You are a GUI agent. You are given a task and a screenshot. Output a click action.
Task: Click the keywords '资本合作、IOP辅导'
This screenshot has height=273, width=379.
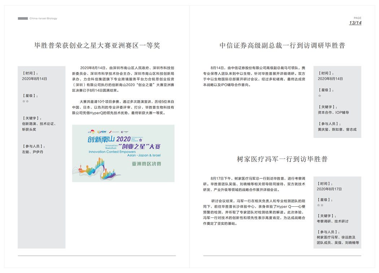(333, 112)
